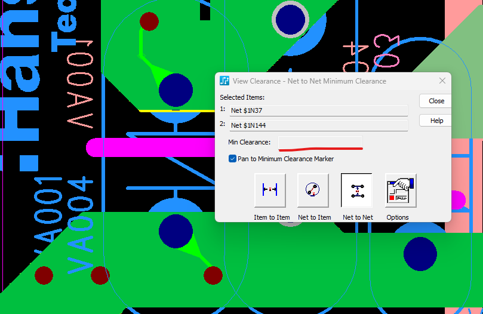Select the Item to Item clearance icon
The height and width of the screenshot is (314, 483).
270,190
